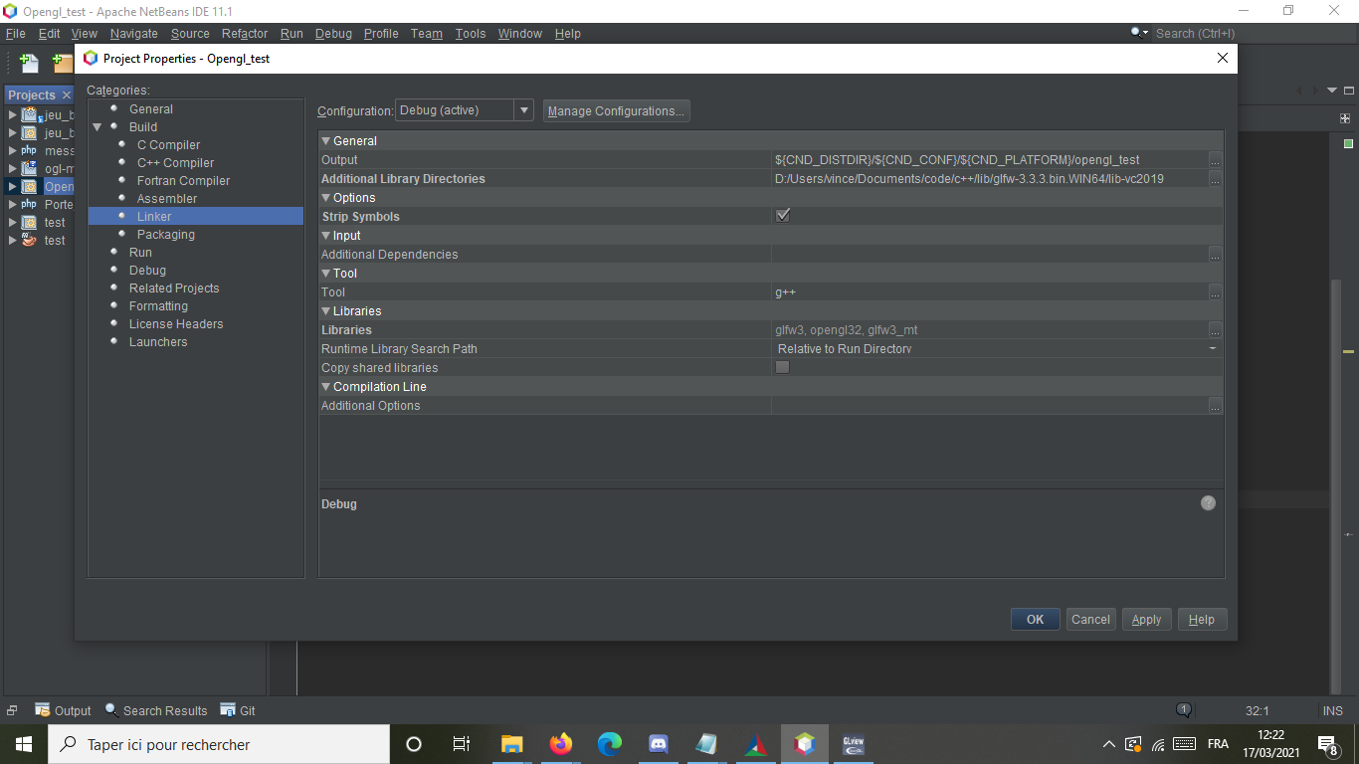
Task: Click the Apply button
Action: (x=1147, y=619)
